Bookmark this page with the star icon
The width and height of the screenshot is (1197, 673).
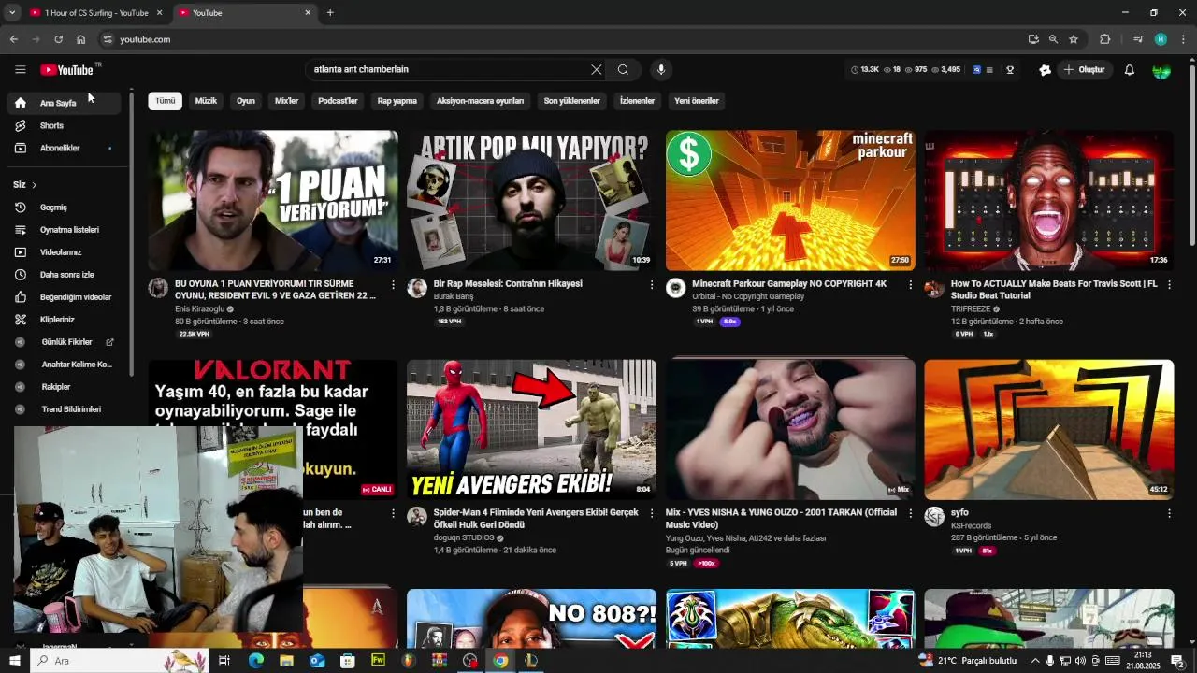[x=1074, y=39]
